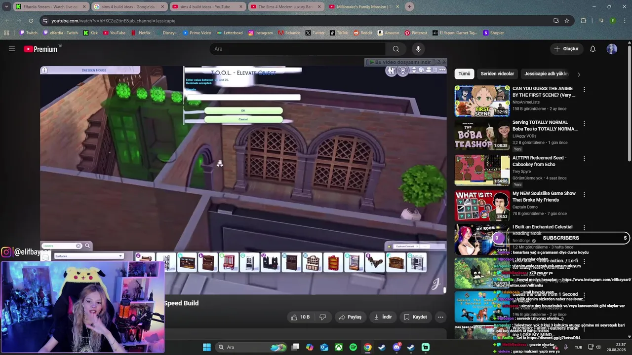632x355 pixels.
Task: Click the YouTube search magnifier button
Action: coord(395,49)
